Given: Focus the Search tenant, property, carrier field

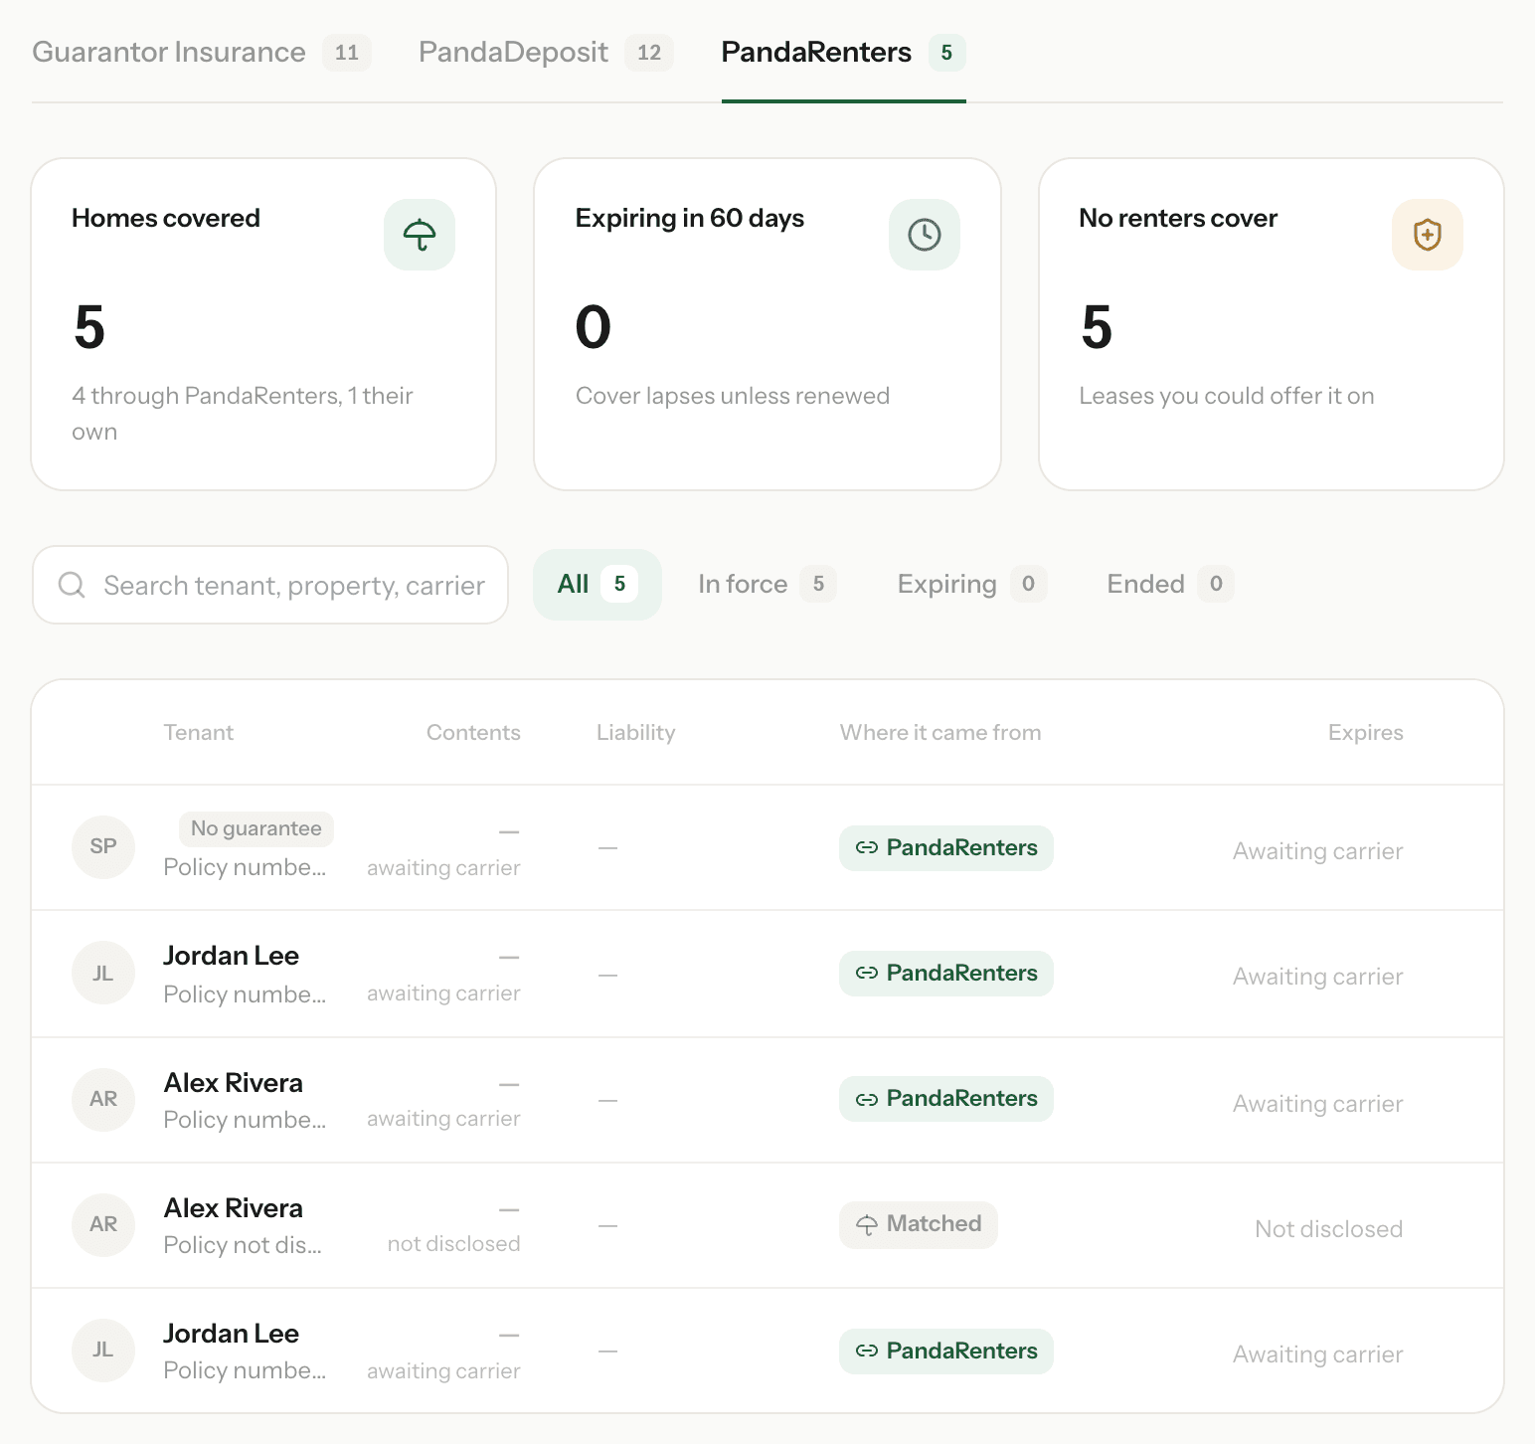Looking at the screenshot, I should (270, 585).
